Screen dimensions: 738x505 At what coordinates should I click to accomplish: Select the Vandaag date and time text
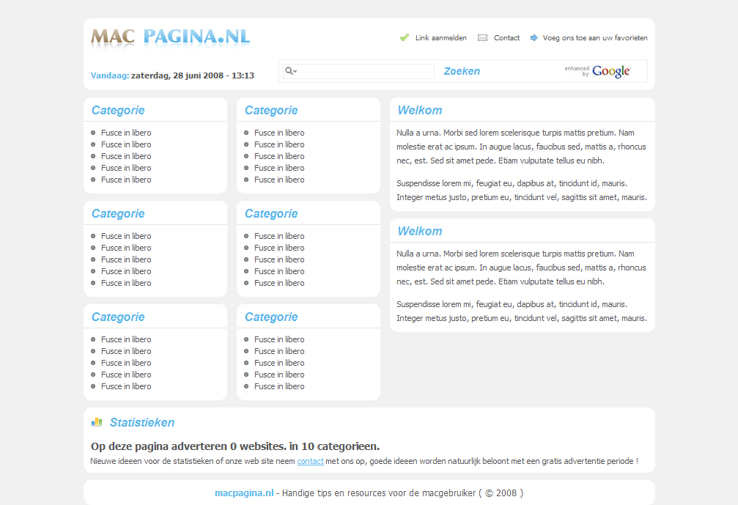(172, 75)
